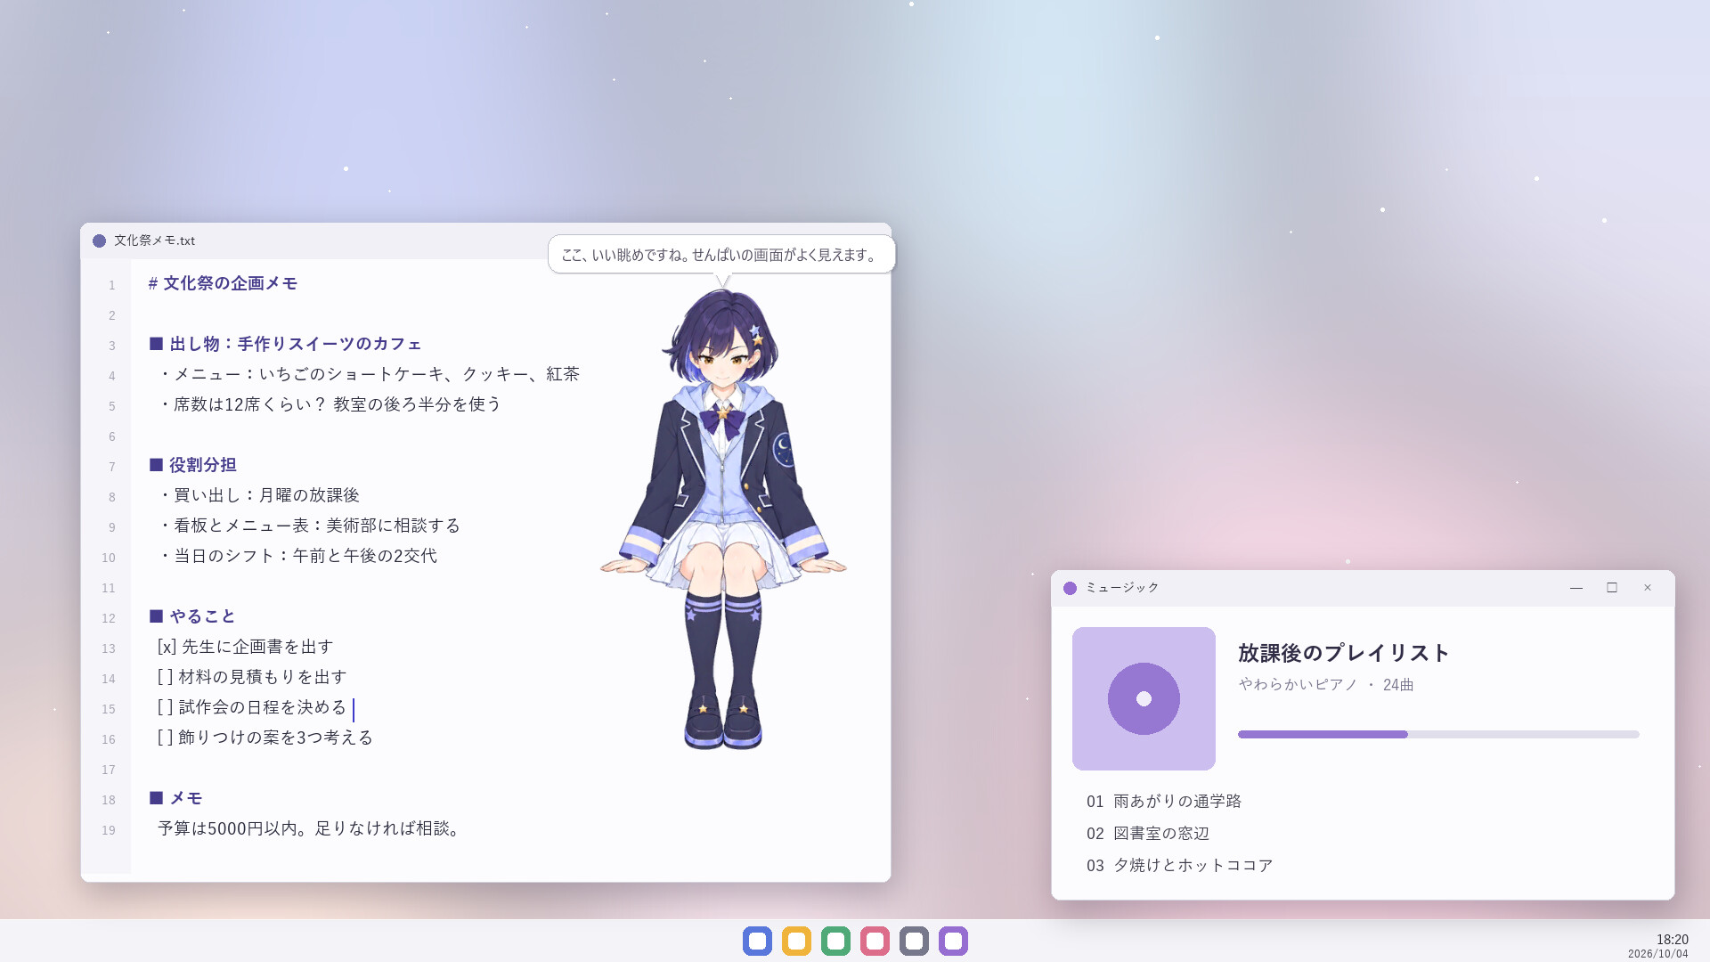Screen dimensions: 1710x962
Task: Click the desktop mascot character
Action: click(723, 518)
